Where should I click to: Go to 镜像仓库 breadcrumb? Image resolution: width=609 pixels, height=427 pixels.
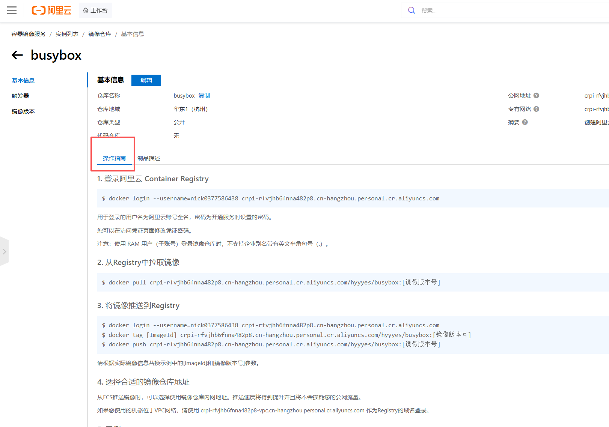pyautogui.click(x=99, y=34)
